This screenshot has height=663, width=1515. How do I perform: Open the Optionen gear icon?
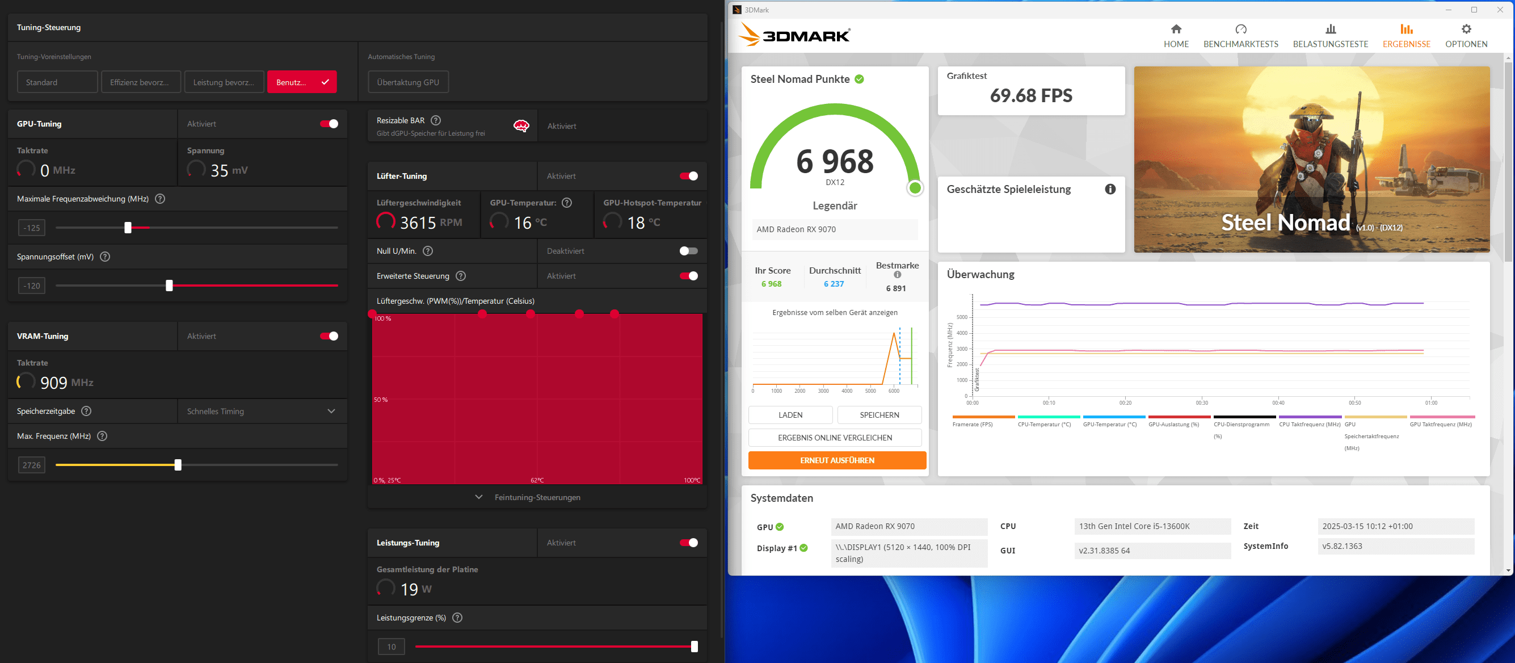click(1466, 30)
